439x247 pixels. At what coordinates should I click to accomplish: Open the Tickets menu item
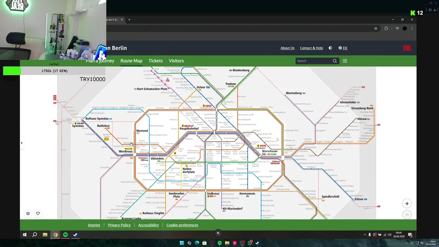[156, 61]
